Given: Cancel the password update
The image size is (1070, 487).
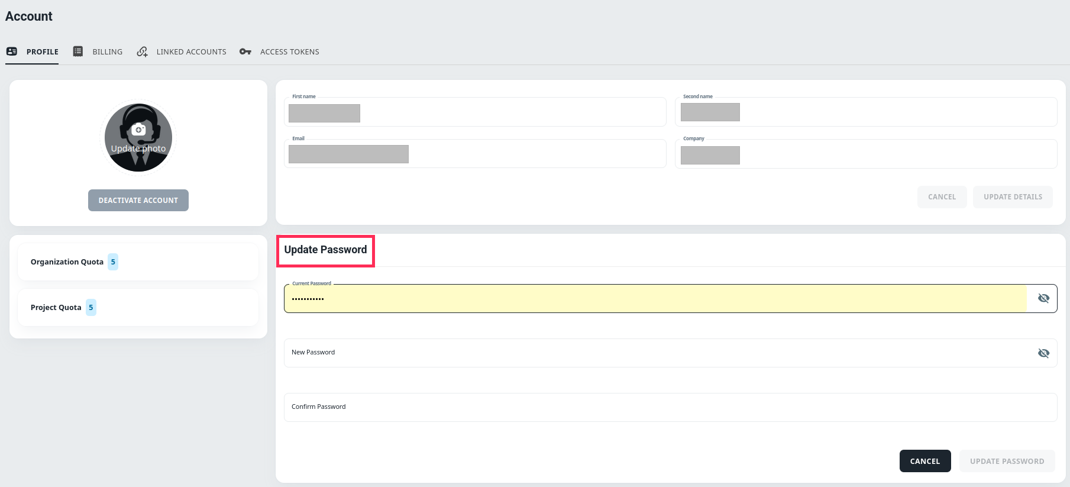Looking at the screenshot, I should pyautogui.click(x=925, y=461).
